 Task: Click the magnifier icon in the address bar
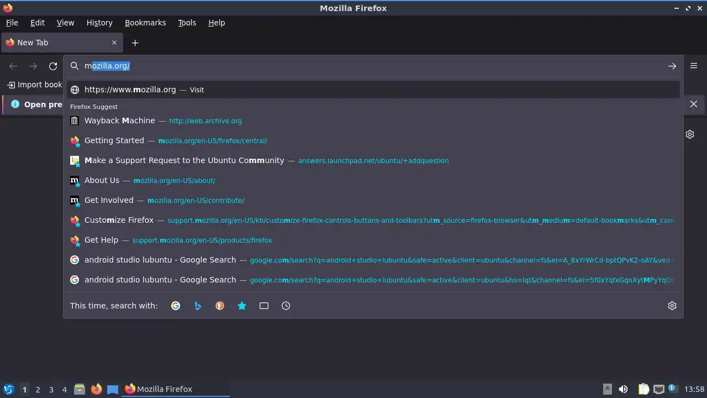pos(75,66)
